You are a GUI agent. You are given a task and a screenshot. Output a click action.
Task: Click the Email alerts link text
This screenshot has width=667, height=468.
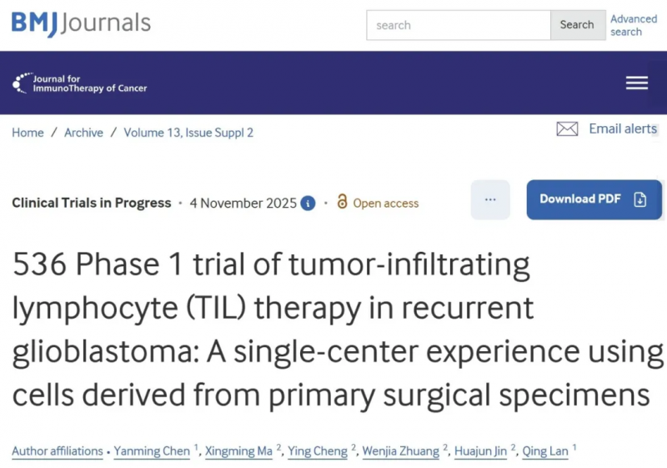623,129
